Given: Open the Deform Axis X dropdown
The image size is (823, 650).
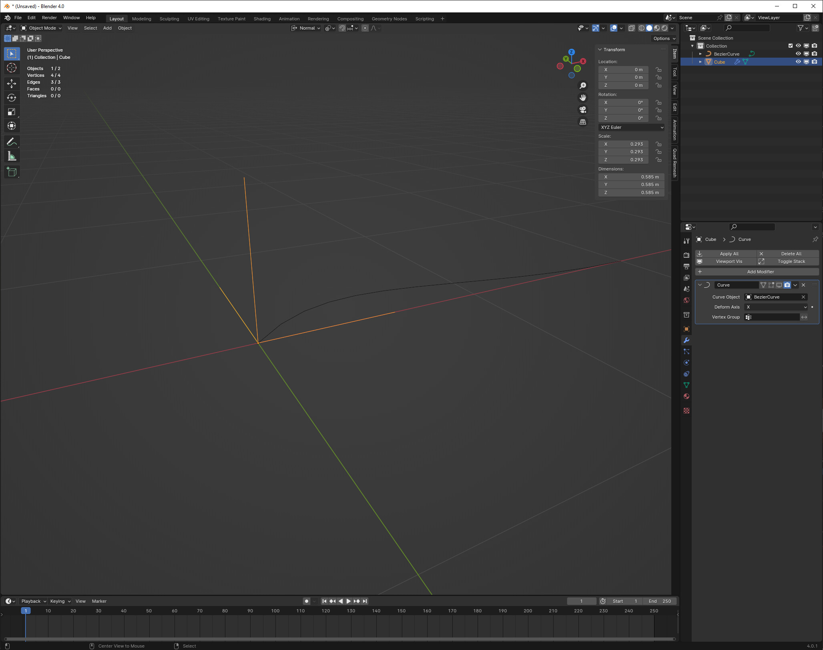Looking at the screenshot, I should point(776,307).
